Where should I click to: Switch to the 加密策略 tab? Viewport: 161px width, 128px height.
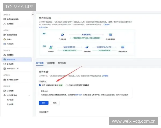click(x=62, y=63)
